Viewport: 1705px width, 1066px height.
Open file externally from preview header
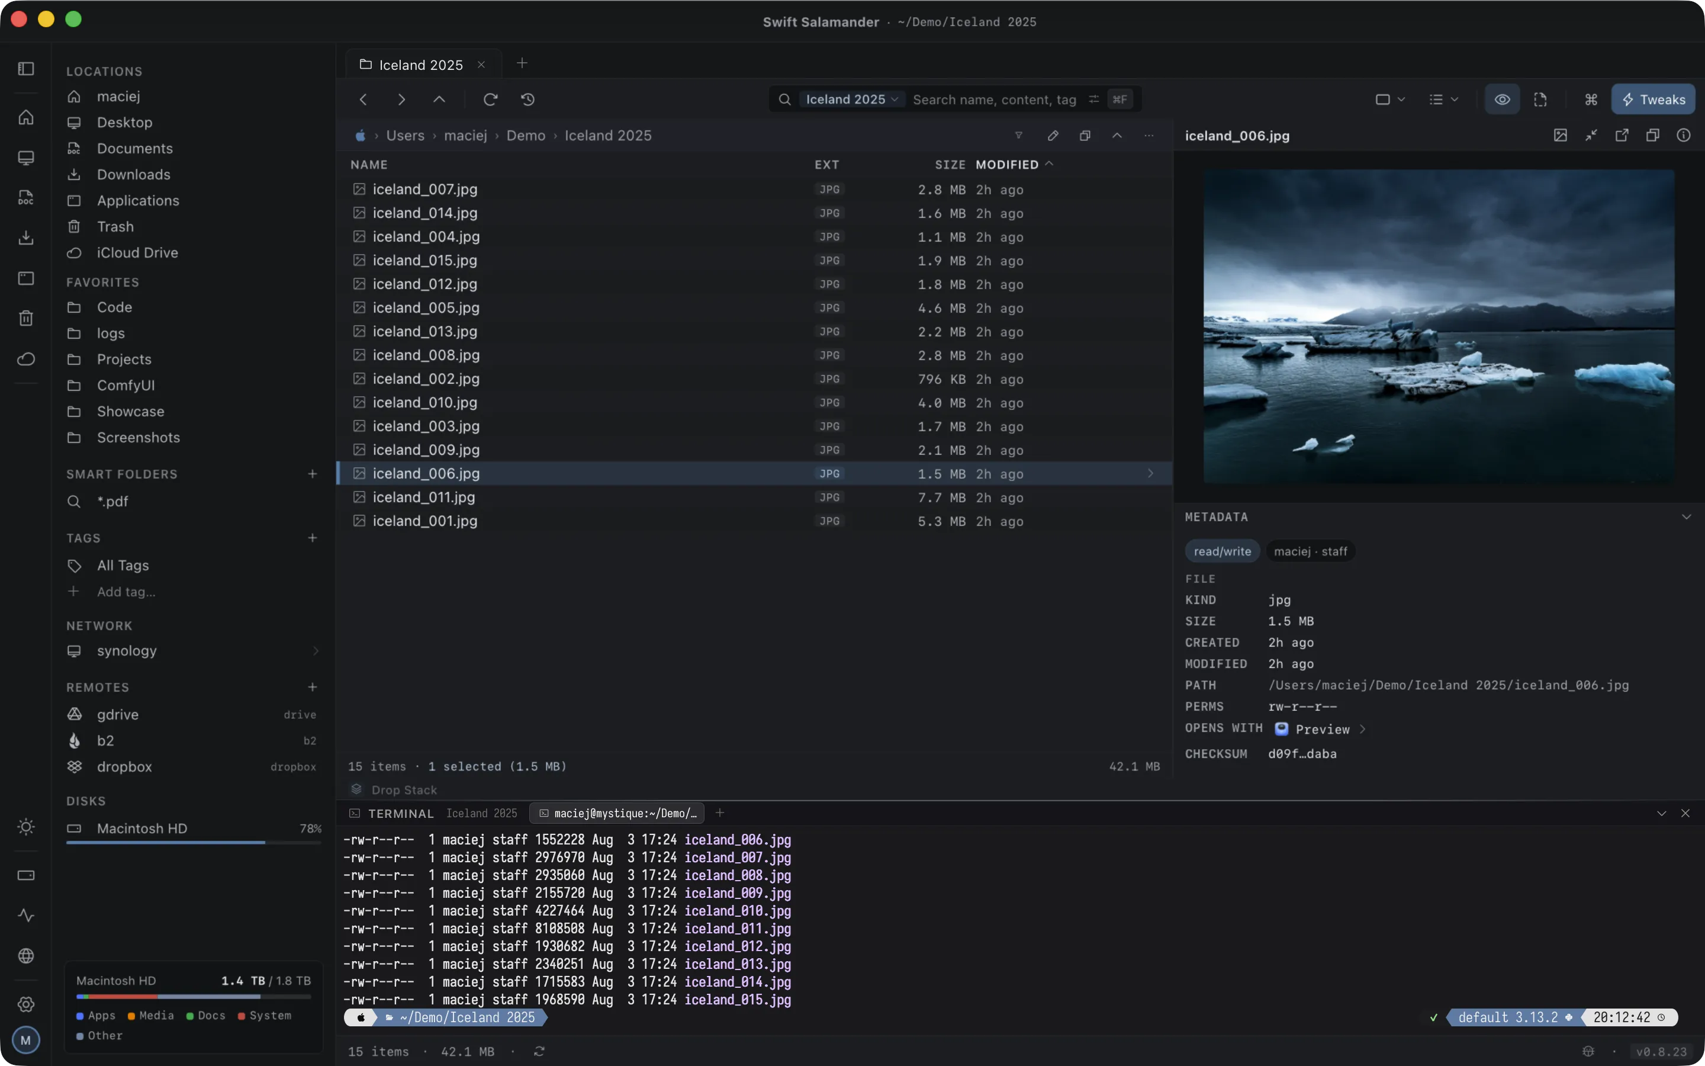click(x=1622, y=136)
